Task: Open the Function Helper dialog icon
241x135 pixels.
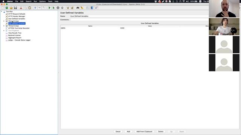Action: [x=88, y=8]
